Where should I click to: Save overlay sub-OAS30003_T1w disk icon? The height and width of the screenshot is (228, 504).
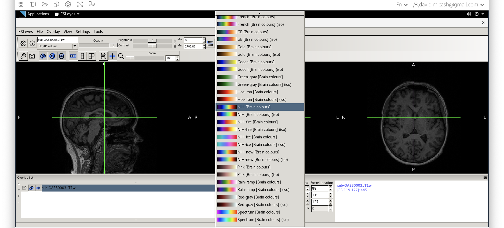click(24, 188)
